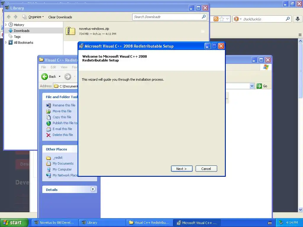Click E-mail this file

tap(62, 129)
